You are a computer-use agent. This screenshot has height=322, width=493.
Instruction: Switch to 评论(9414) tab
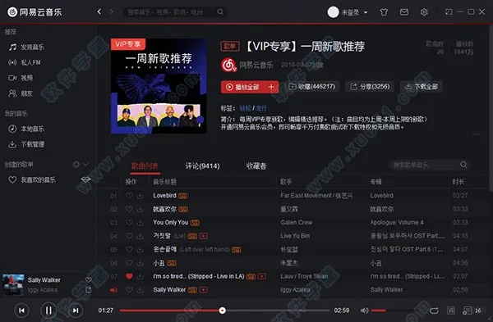(202, 166)
